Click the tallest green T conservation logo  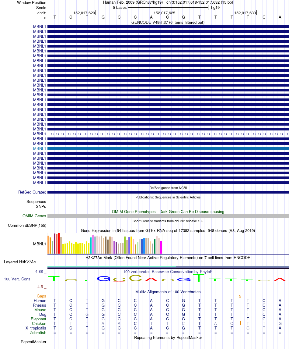point(199,278)
